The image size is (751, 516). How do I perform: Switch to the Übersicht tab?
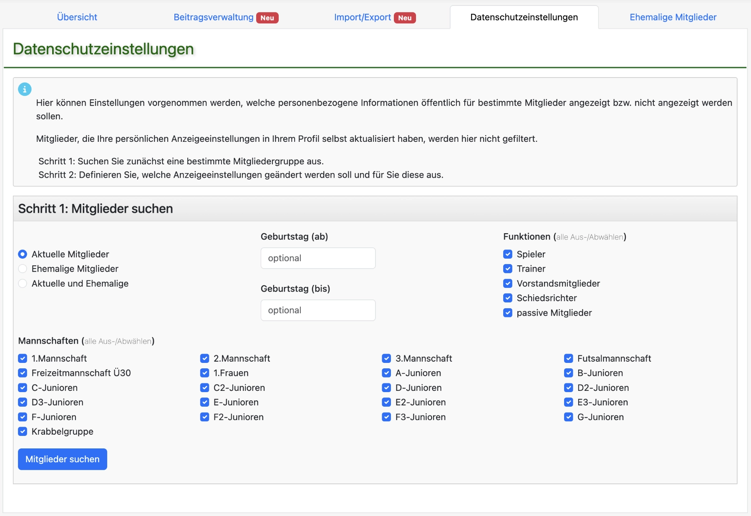coord(77,17)
